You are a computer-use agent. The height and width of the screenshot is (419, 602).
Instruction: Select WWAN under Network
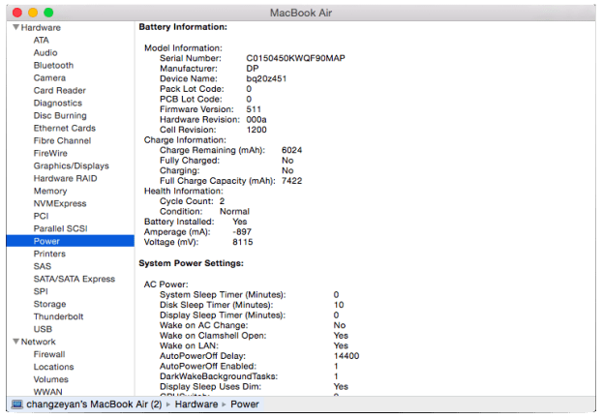[47, 392]
